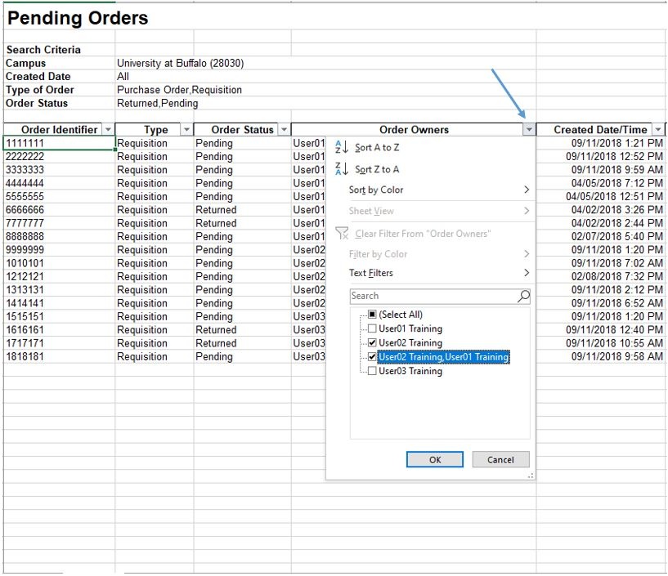This screenshot has height=576, width=668.
Task: Uncheck User02 Training,User01 Training option
Action: pos(373,357)
